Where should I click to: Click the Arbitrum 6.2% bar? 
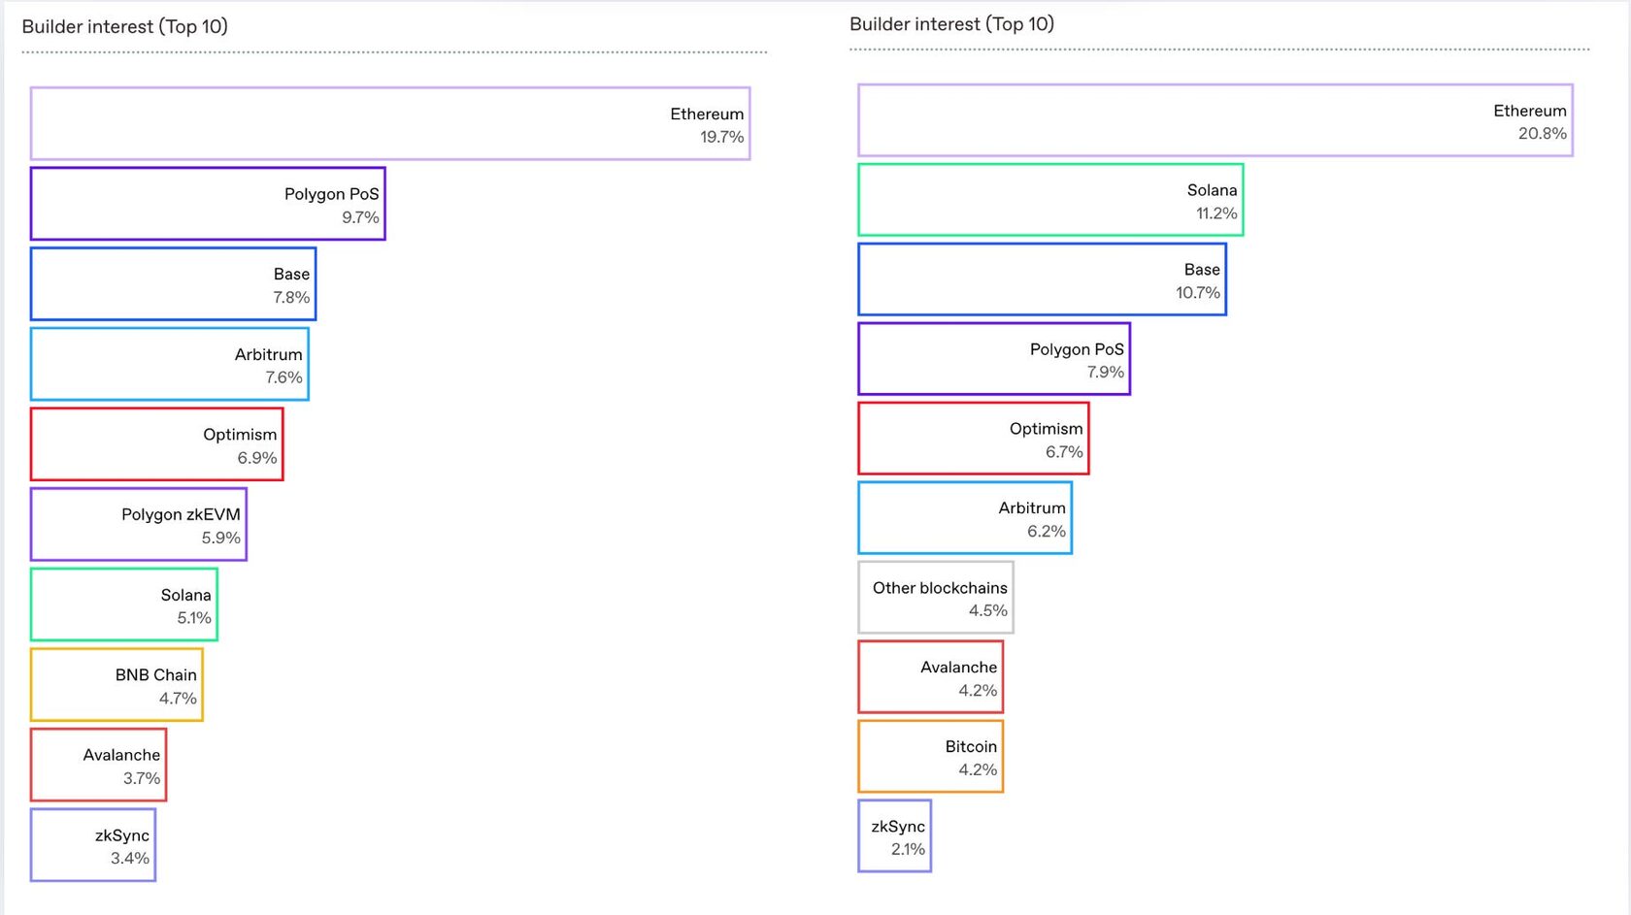965,518
